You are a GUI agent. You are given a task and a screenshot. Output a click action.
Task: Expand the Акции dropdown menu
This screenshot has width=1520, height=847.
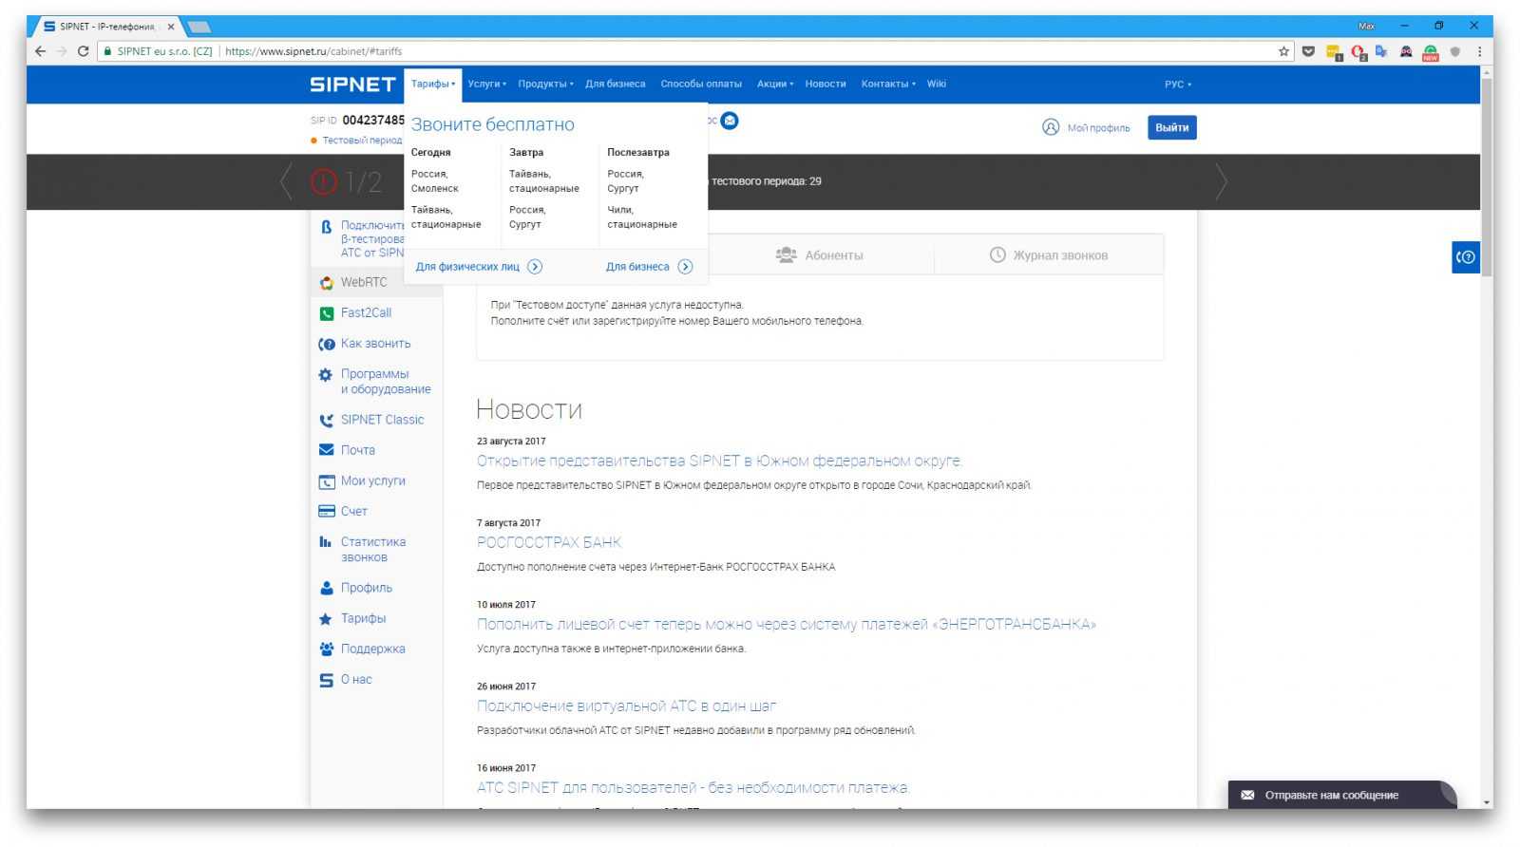tap(775, 85)
